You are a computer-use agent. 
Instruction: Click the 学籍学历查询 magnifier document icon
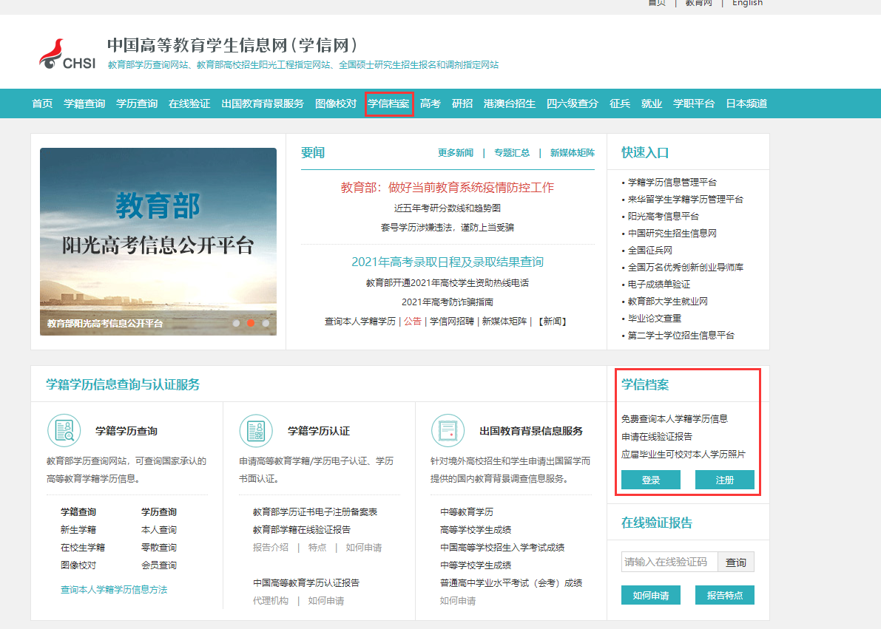pyautogui.click(x=64, y=430)
